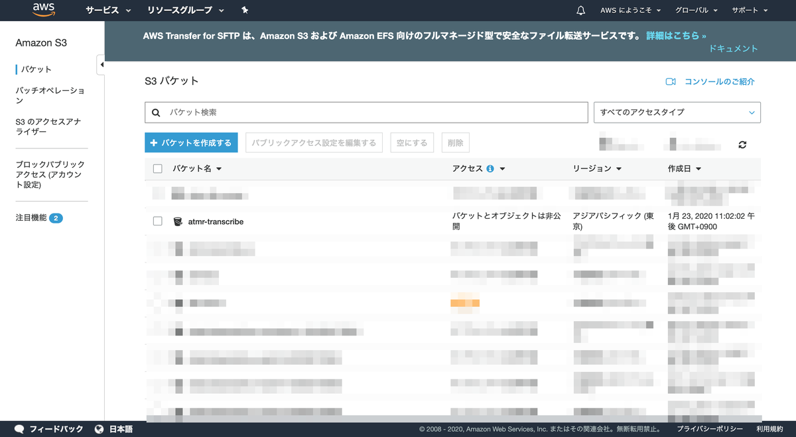Screen dimensions: 796x437
Task: Open ドキュメント link in banner
Action: pos(733,48)
